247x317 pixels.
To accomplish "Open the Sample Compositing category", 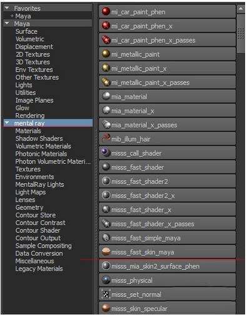I will 43,246.
